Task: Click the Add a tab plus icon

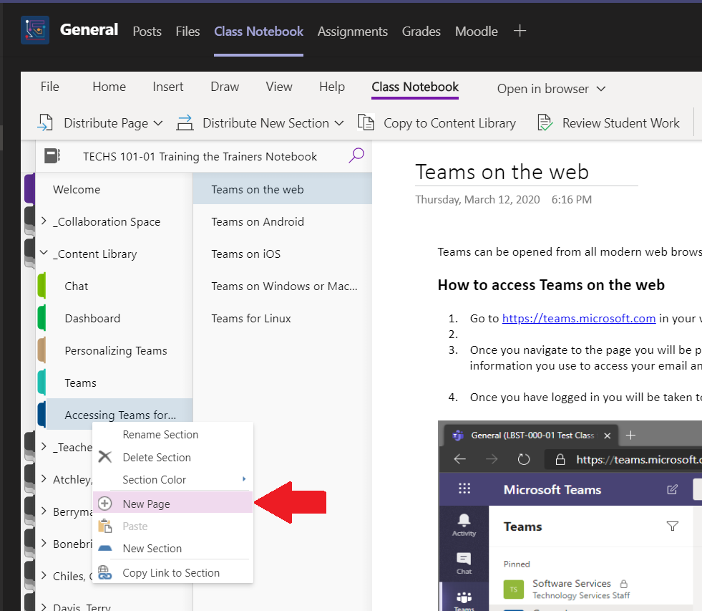Action: (x=520, y=31)
